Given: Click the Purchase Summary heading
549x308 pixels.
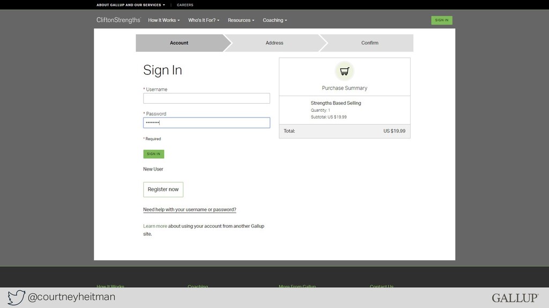Looking at the screenshot, I should tap(345, 88).
